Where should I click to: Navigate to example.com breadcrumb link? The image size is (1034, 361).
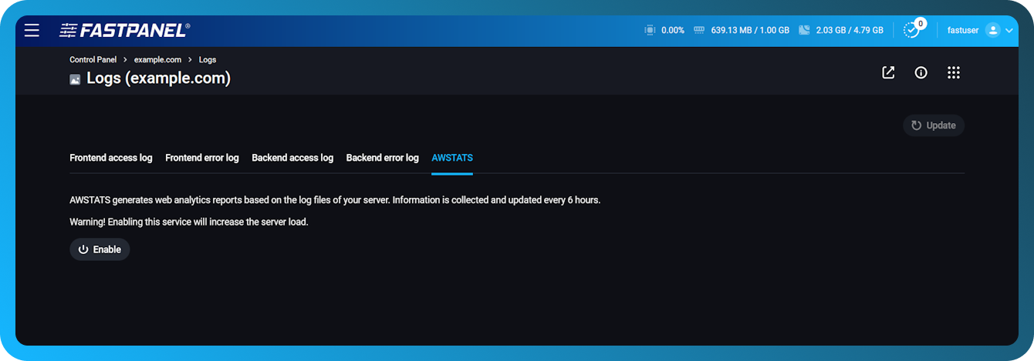[x=157, y=59]
